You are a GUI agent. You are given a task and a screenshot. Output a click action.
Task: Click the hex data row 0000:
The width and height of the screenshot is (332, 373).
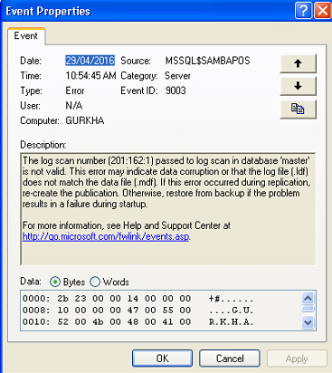click(x=138, y=299)
